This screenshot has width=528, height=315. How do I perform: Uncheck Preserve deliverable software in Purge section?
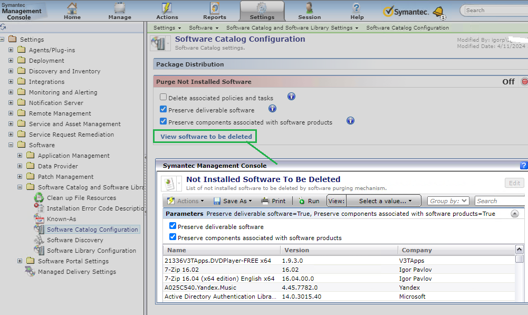click(x=164, y=109)
